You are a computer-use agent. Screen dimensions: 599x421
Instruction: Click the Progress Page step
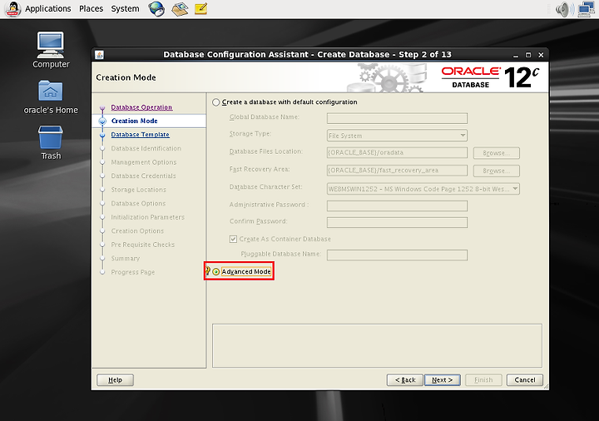pos(132,272)
